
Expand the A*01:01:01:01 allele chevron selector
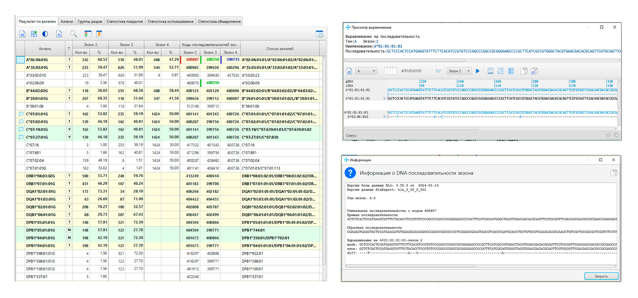point(438,71)
